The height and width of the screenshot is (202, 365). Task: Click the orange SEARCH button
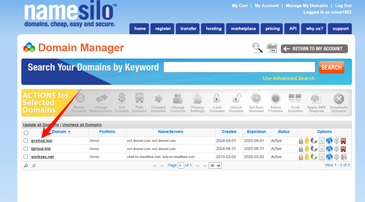coord(331,67)
